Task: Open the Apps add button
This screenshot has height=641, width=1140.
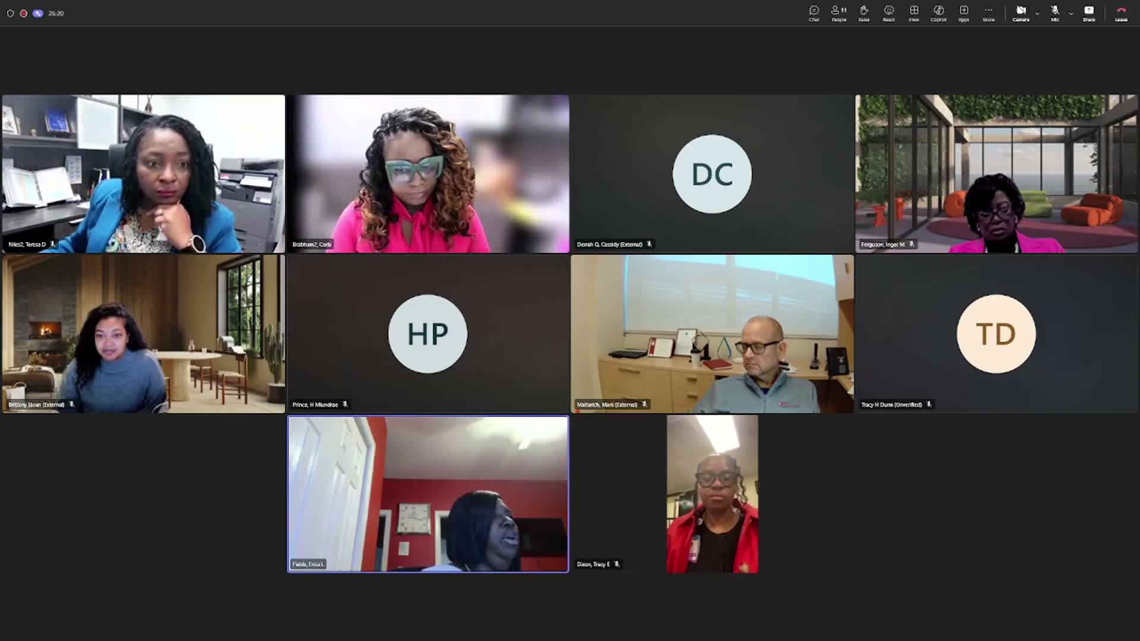Action: 964,13
